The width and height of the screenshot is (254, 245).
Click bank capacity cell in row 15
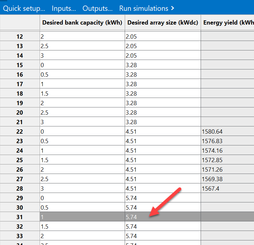82,65
